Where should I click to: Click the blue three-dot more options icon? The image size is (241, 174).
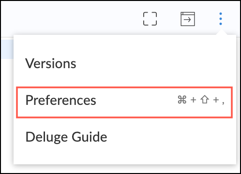[221, 19]
